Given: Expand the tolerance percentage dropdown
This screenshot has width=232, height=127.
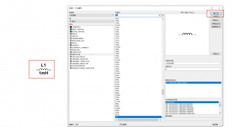Looking at the screenshot, I should click(193, 69).
